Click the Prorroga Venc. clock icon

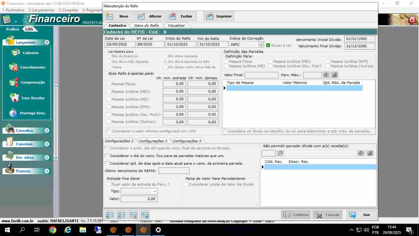tap(14, 113)
